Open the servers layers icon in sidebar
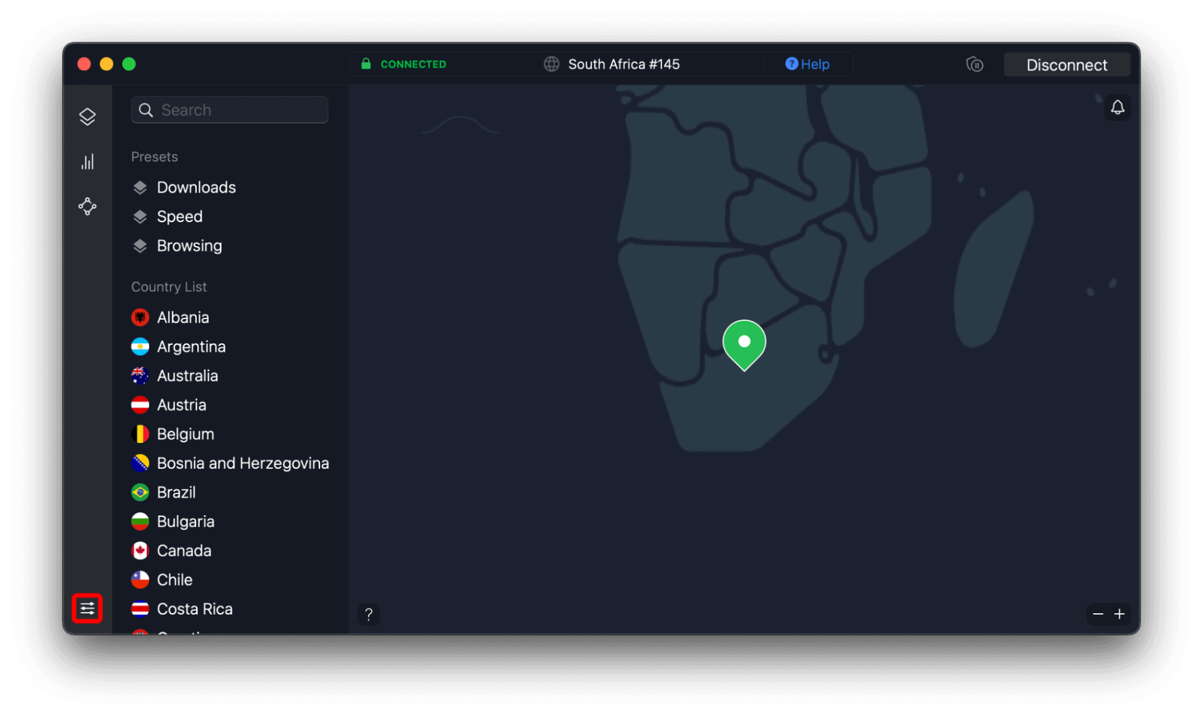The height and width of the screenshot is (718, 1203). 87,117
